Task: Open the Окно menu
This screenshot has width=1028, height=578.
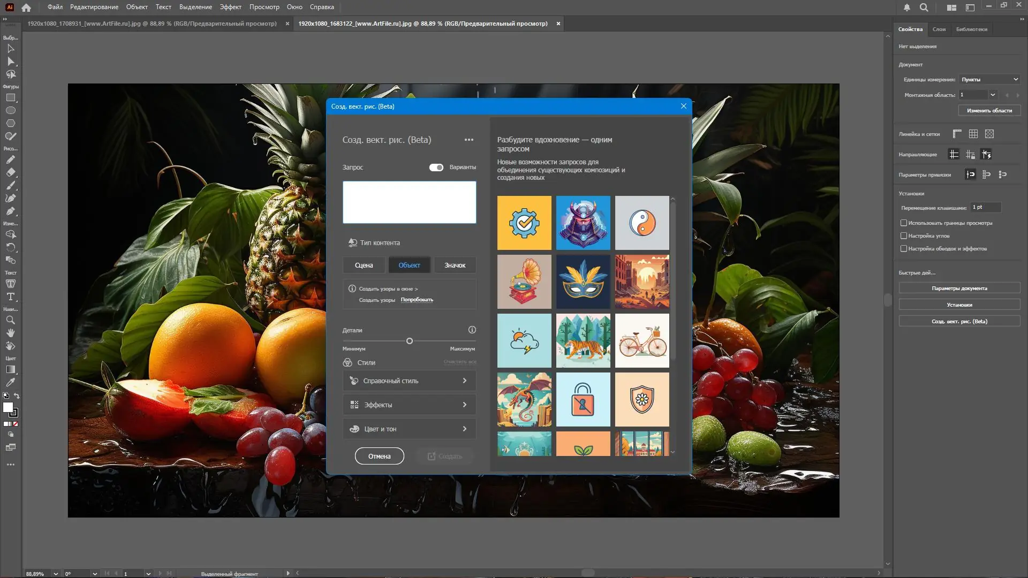Action: click(295, 7)
